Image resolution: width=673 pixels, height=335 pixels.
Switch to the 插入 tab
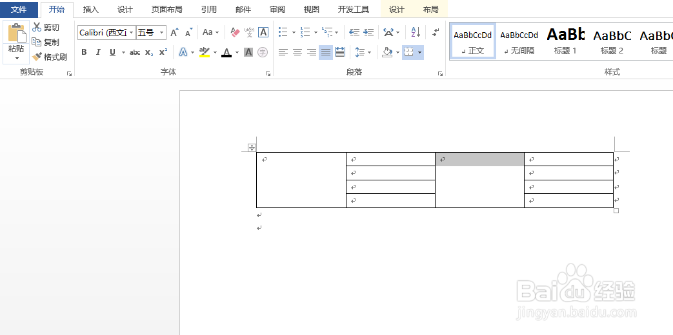[x=90, y=10]
